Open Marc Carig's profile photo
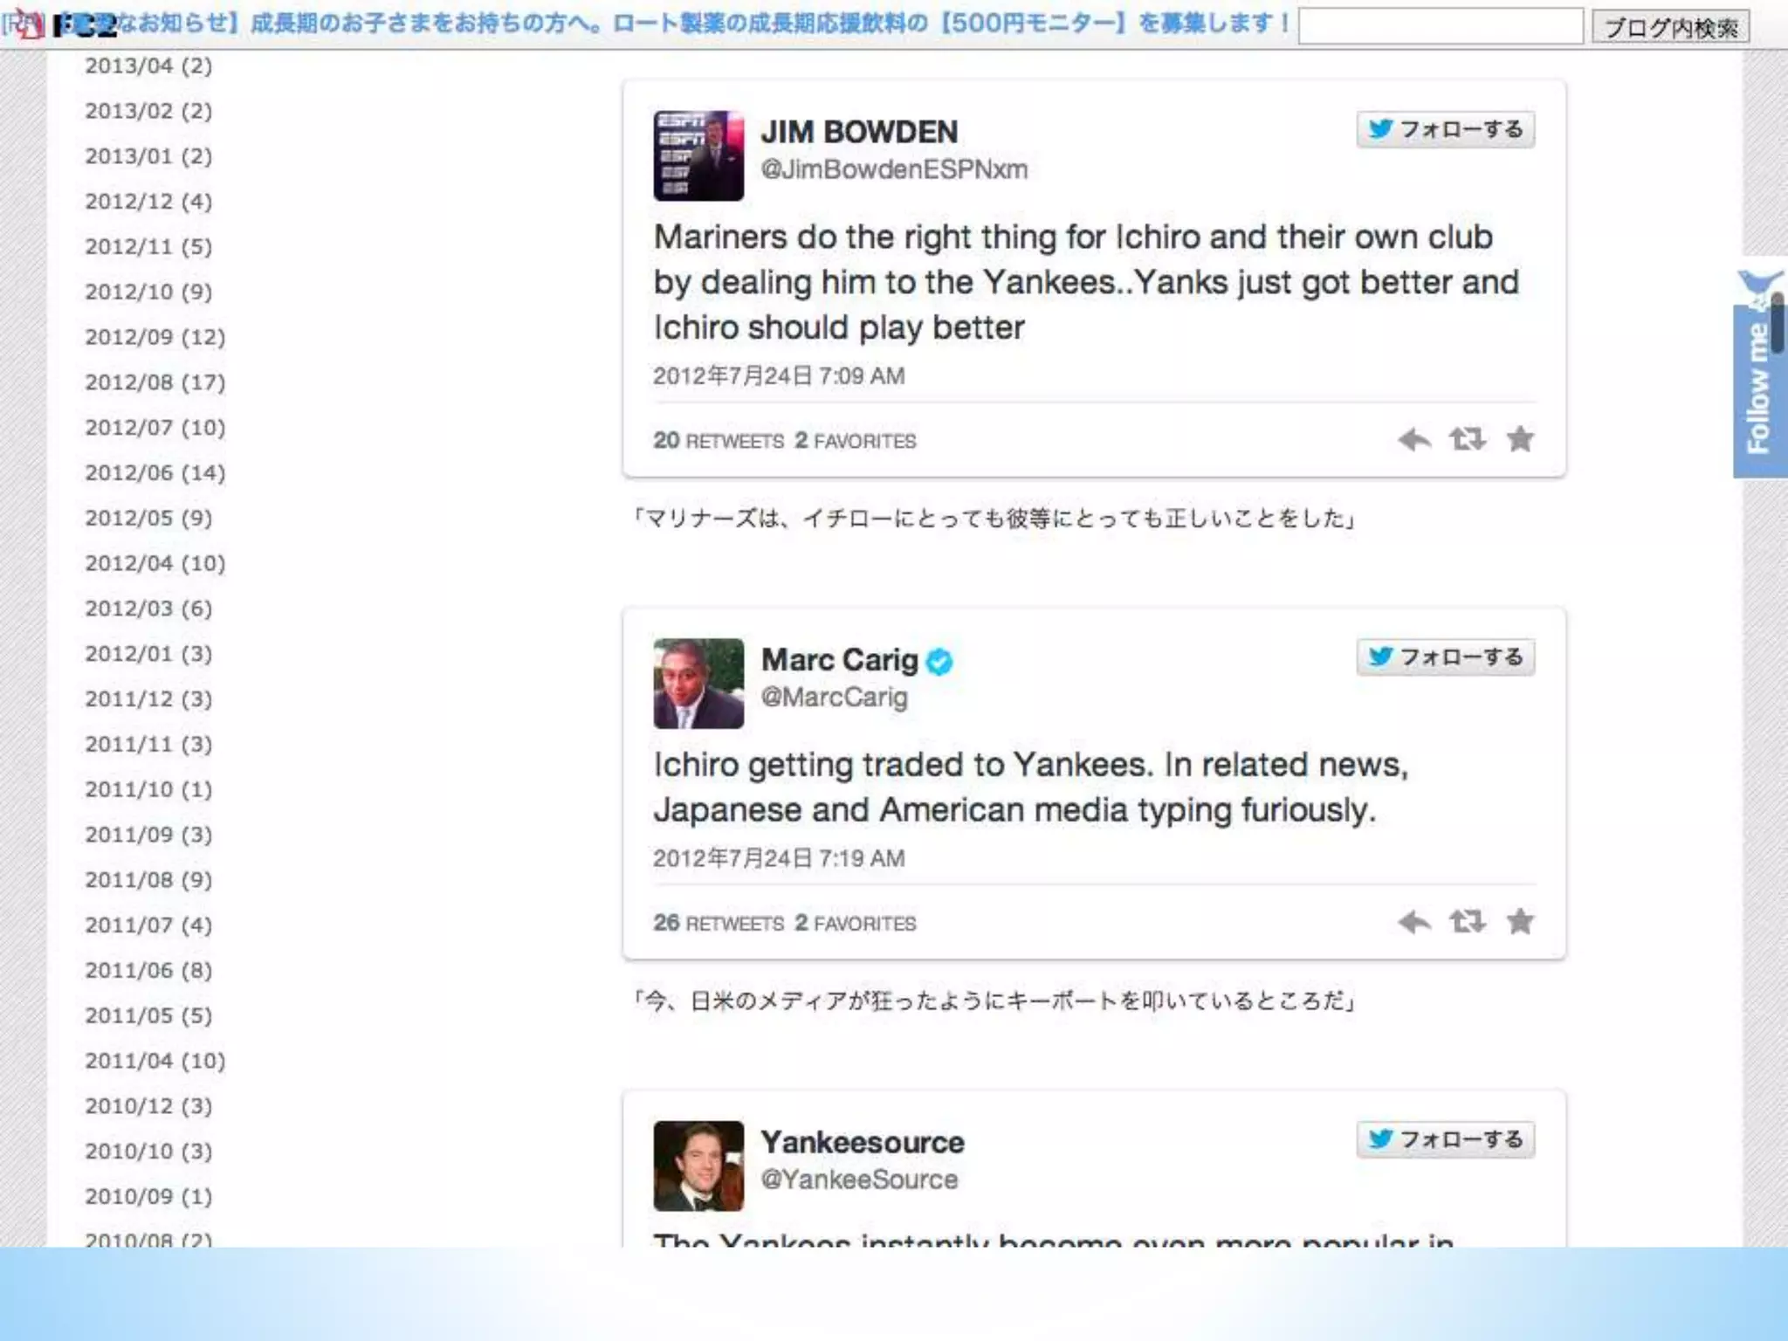1788x1341 pixels. 698,684
